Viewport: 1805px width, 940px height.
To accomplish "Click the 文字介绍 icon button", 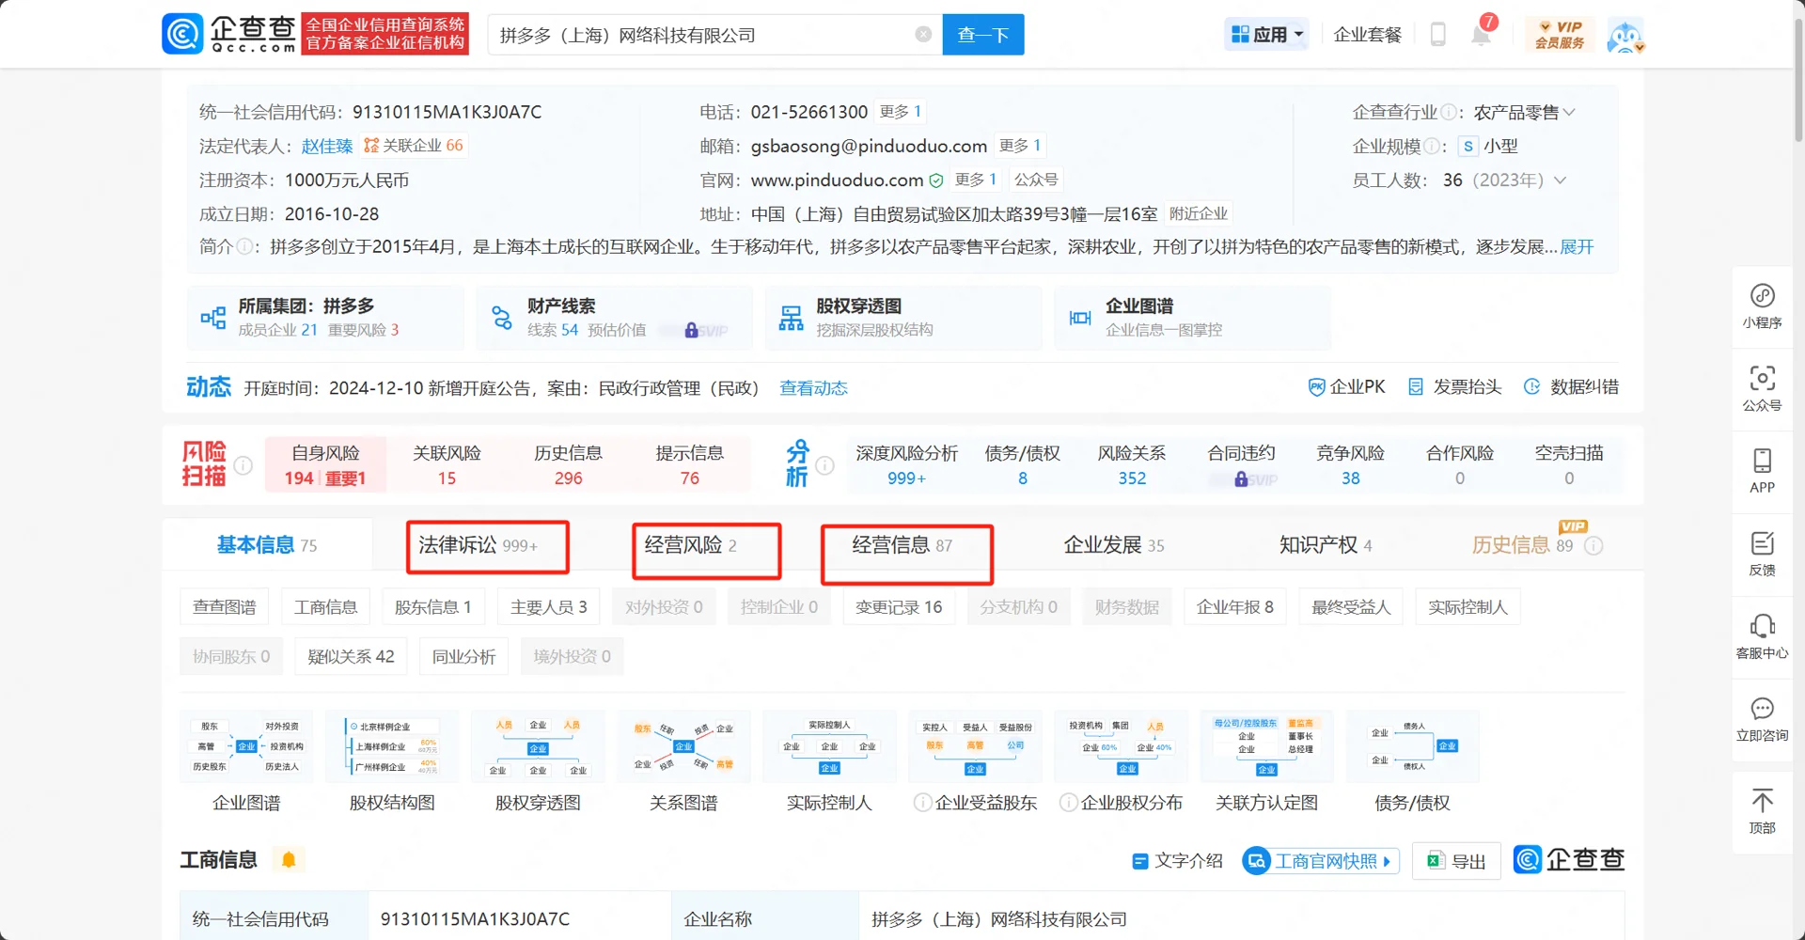I will (1177, 861).
